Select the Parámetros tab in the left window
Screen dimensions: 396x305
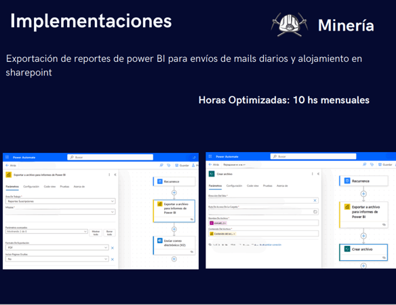pyautogui.click(x=12, y=186)
